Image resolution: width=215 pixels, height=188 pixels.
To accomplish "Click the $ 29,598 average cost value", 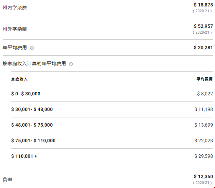I will [203, 156].
